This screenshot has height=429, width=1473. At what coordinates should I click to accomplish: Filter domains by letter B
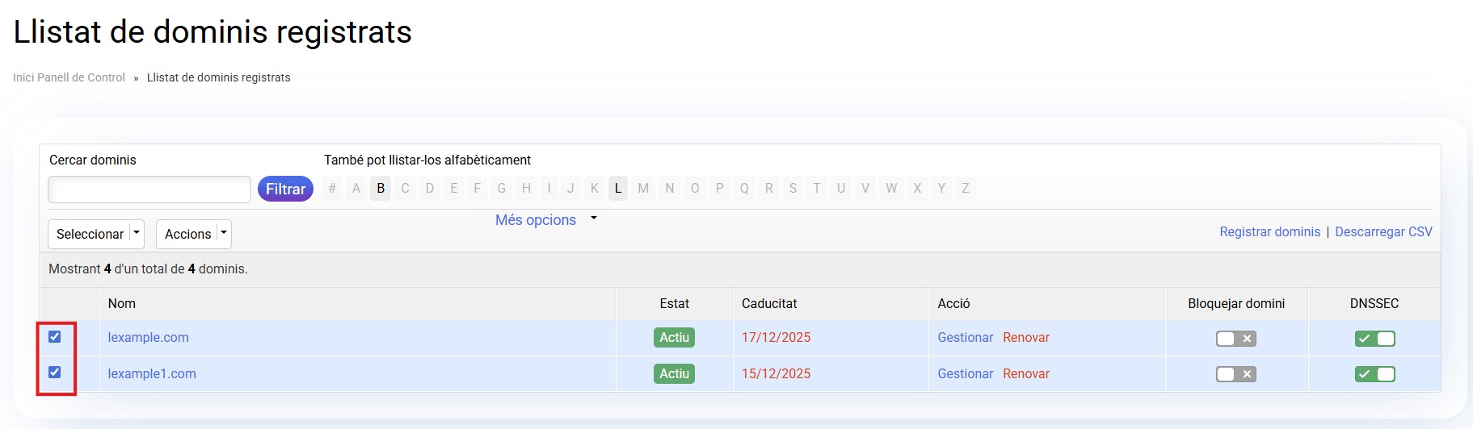click(x=381, y=189)
